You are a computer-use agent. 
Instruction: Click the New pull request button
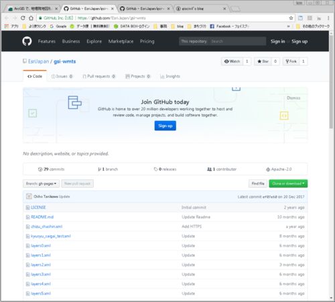[77, 184]
